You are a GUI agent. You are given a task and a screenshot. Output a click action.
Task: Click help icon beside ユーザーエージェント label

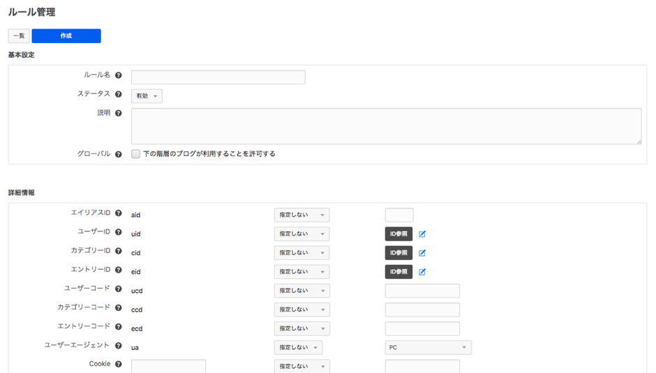[x=118, y=346]
